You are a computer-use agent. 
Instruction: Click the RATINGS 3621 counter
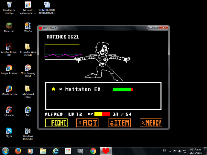63,37
